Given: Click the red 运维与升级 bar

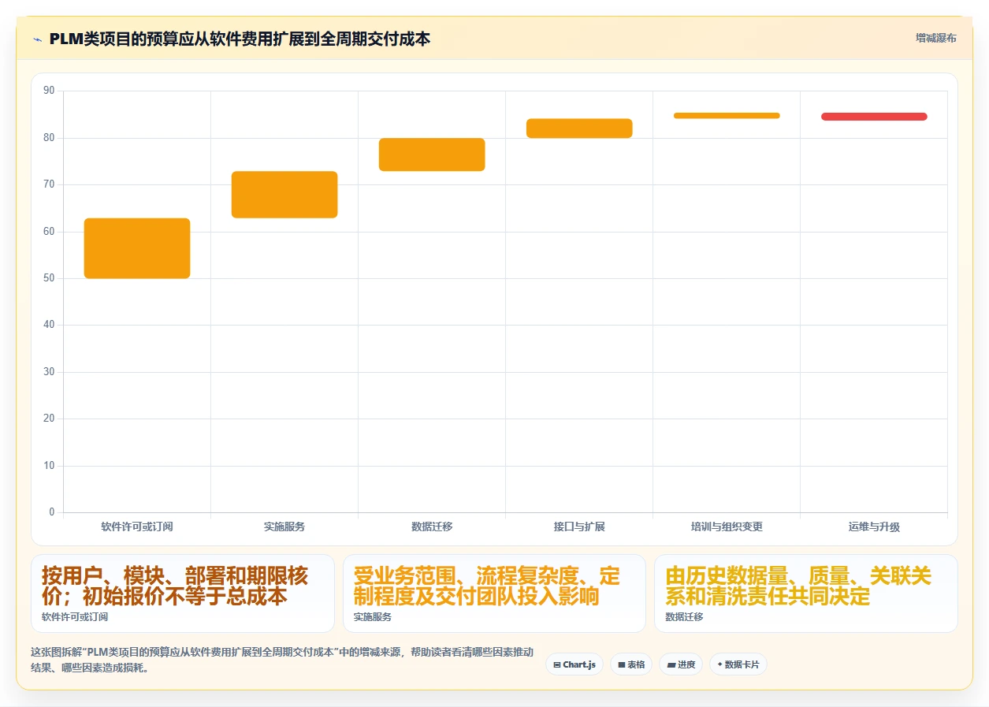Looking at the screenshot, I should (874, 117).
